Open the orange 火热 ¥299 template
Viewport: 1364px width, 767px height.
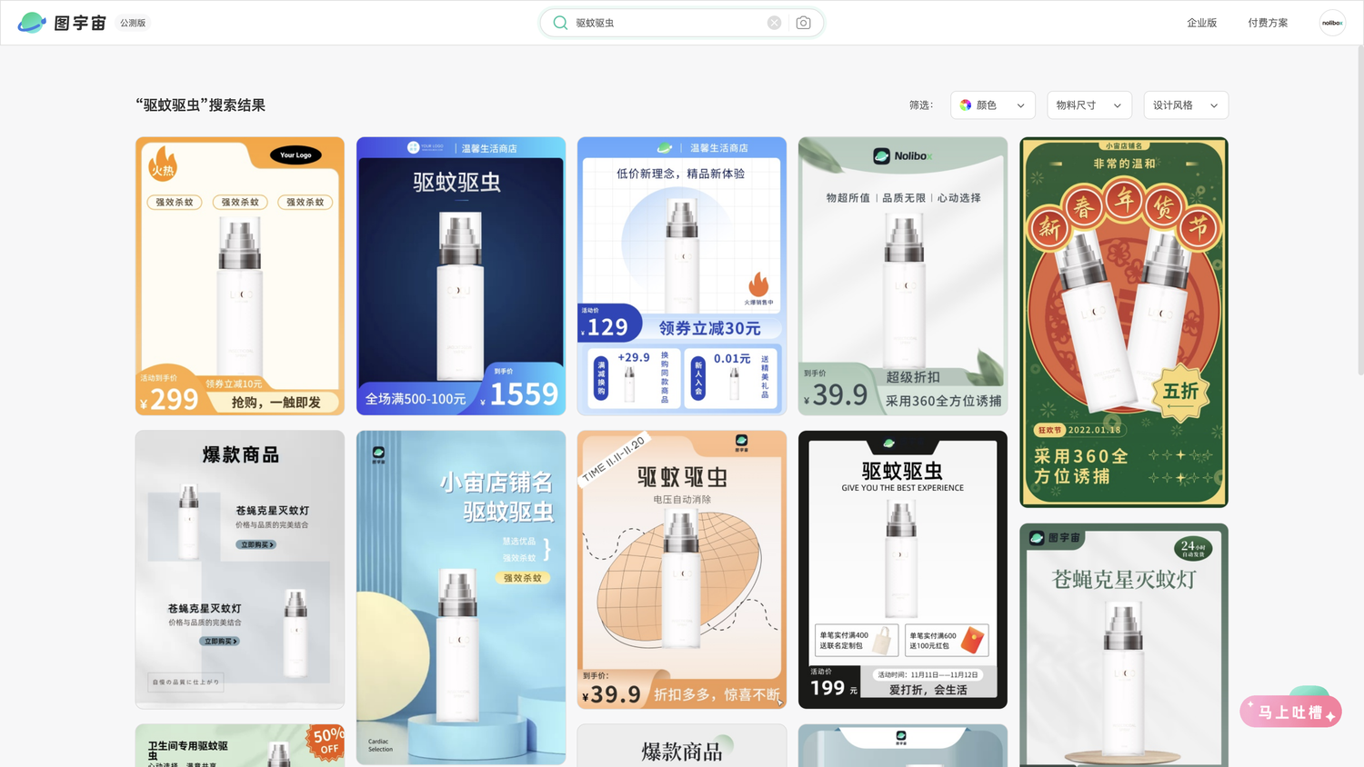pos(240,276)
